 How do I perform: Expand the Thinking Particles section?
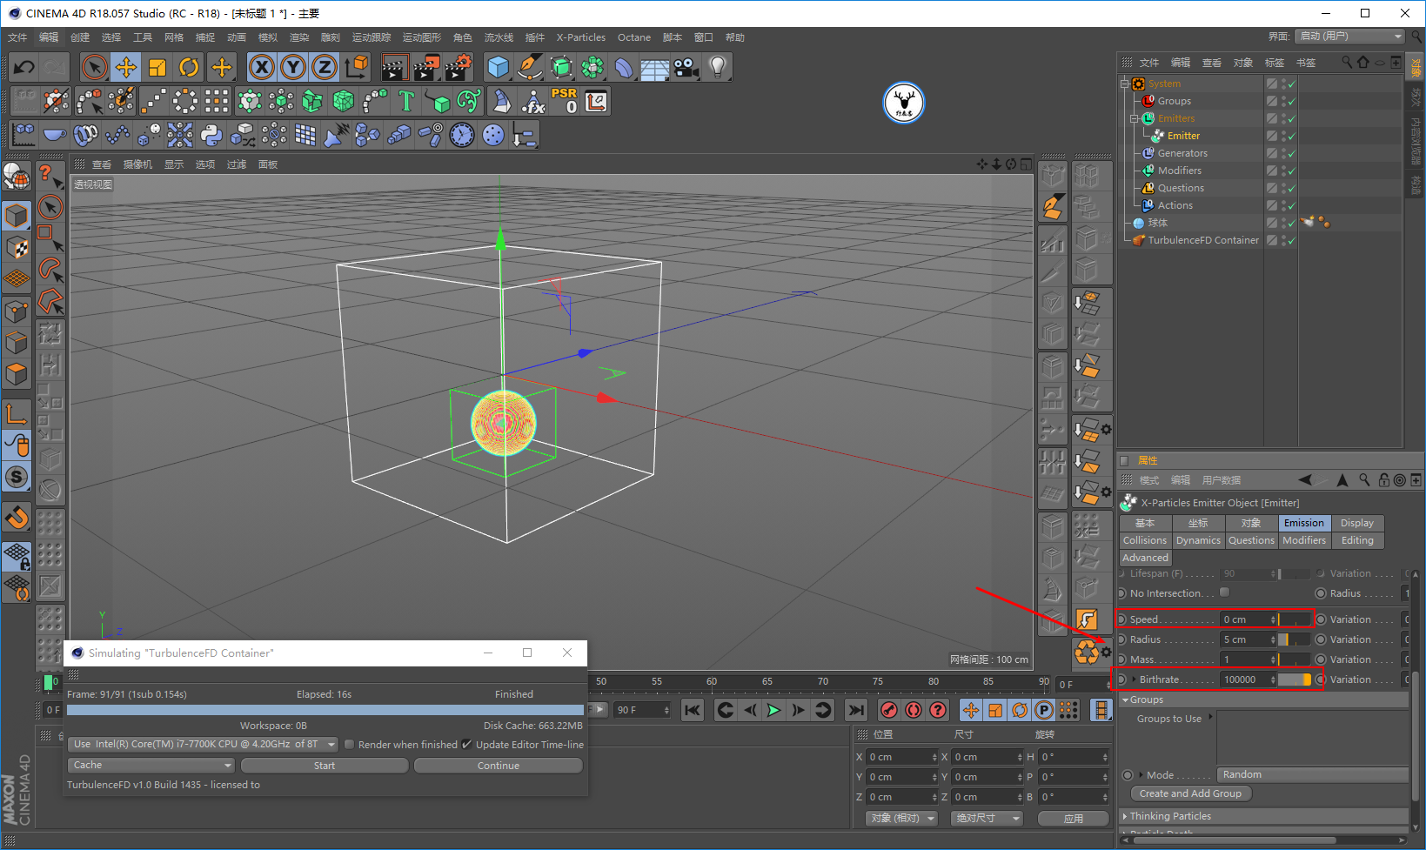(x=1125, y=816)
